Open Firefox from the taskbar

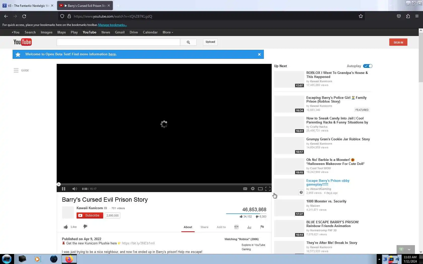click(x=69, y=259)
